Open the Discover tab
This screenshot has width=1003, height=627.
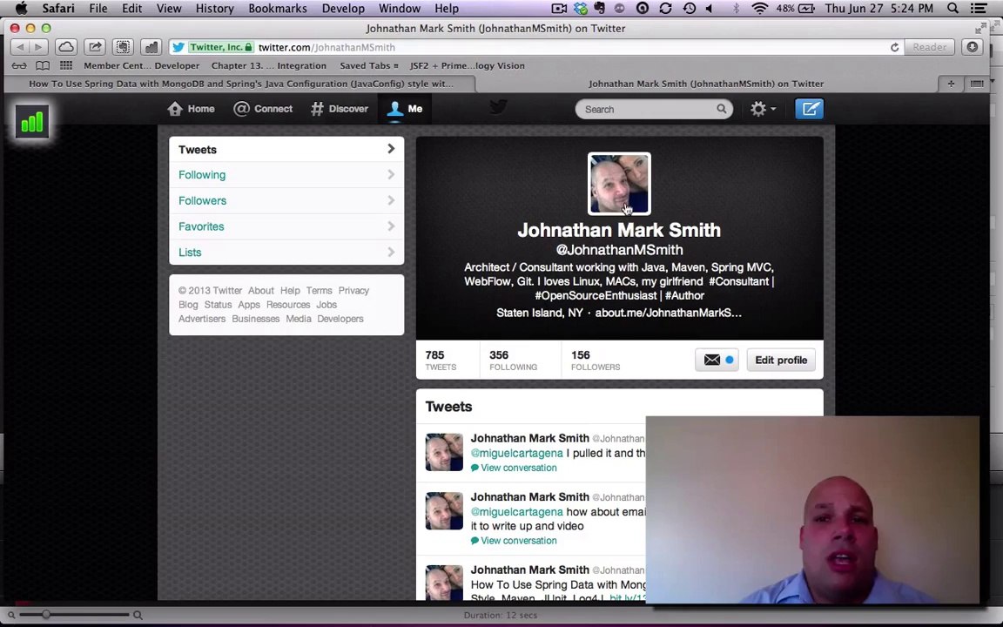tap(340, 109)
